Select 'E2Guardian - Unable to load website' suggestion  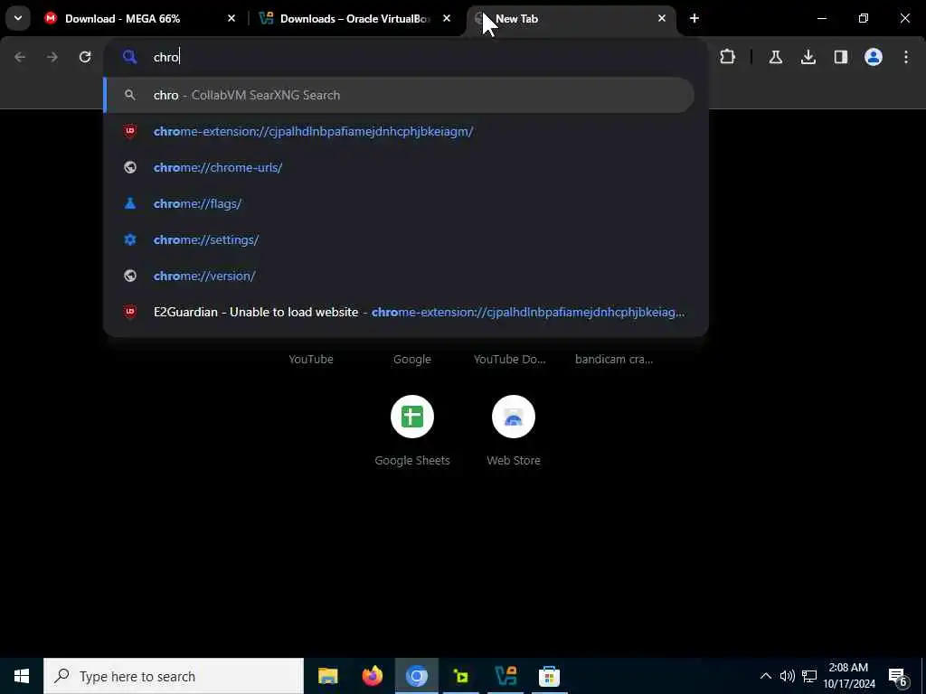[399, 312]
